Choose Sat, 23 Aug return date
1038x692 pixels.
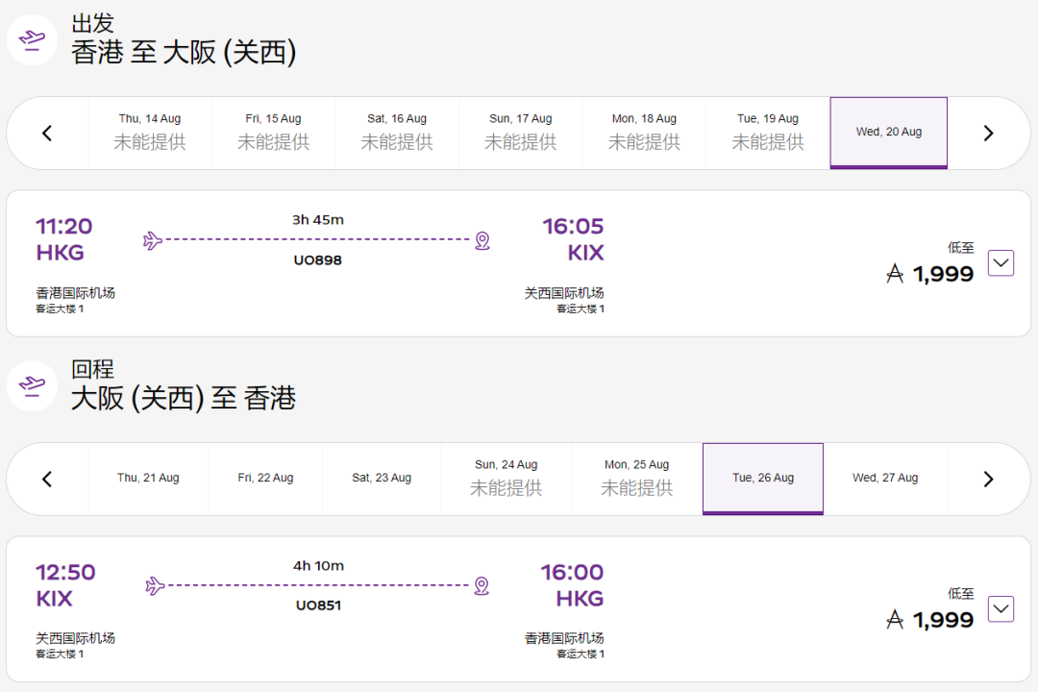click(382, 479)
